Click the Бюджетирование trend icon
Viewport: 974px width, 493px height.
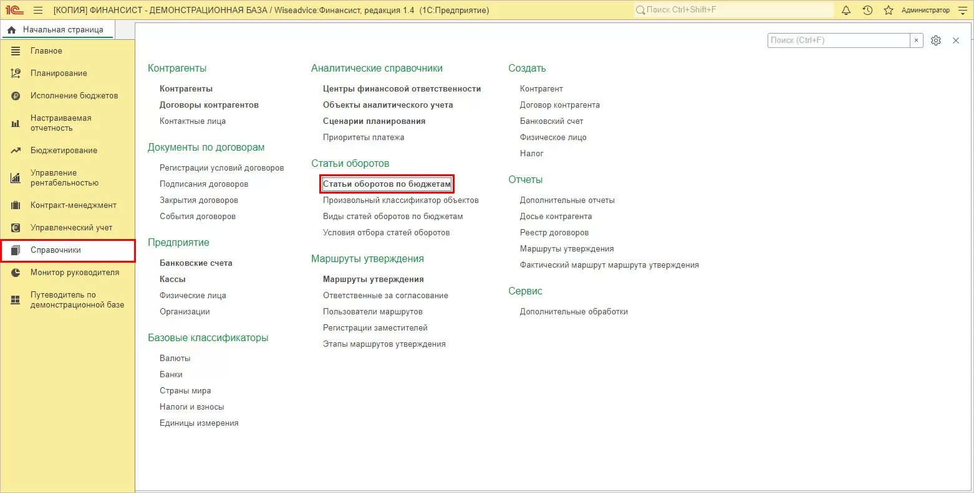16,151
